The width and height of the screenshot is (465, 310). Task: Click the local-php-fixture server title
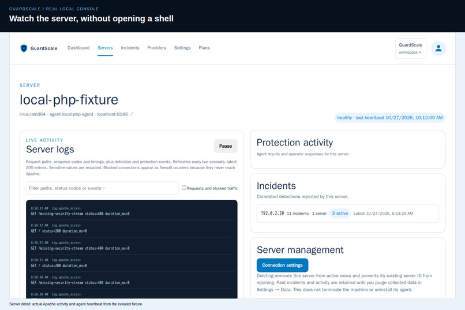pos(69,100)
